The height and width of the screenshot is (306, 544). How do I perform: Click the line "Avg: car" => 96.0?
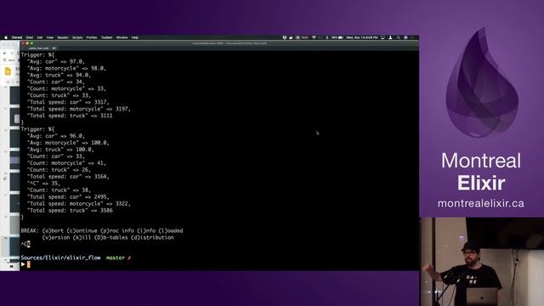pyautogui.click(x=55, y=136)
